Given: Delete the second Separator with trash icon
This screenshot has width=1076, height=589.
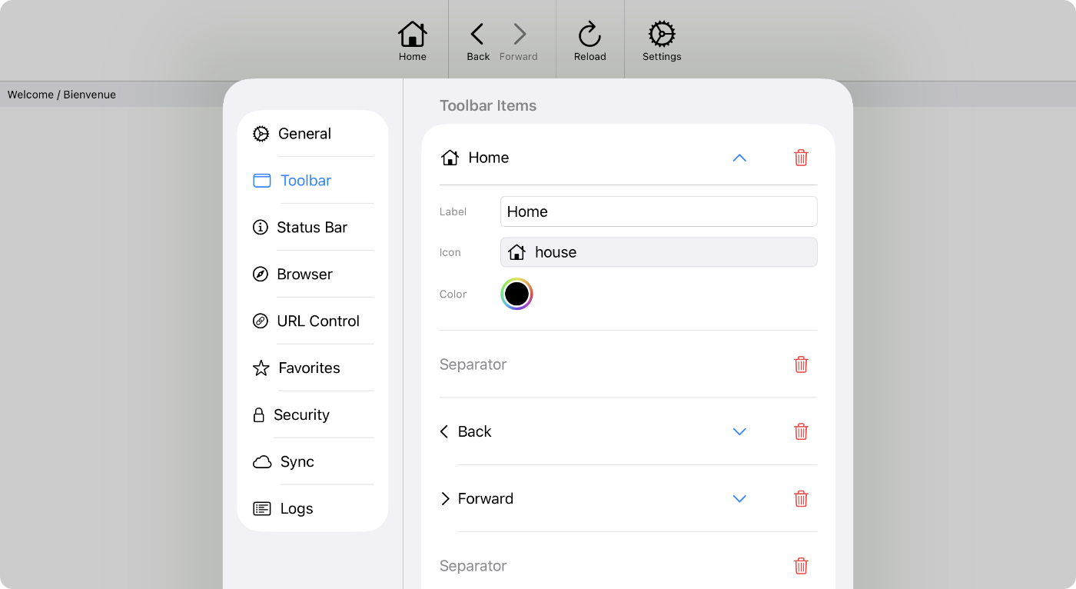Looking at the screenshot, I should (x=801, y=566).
